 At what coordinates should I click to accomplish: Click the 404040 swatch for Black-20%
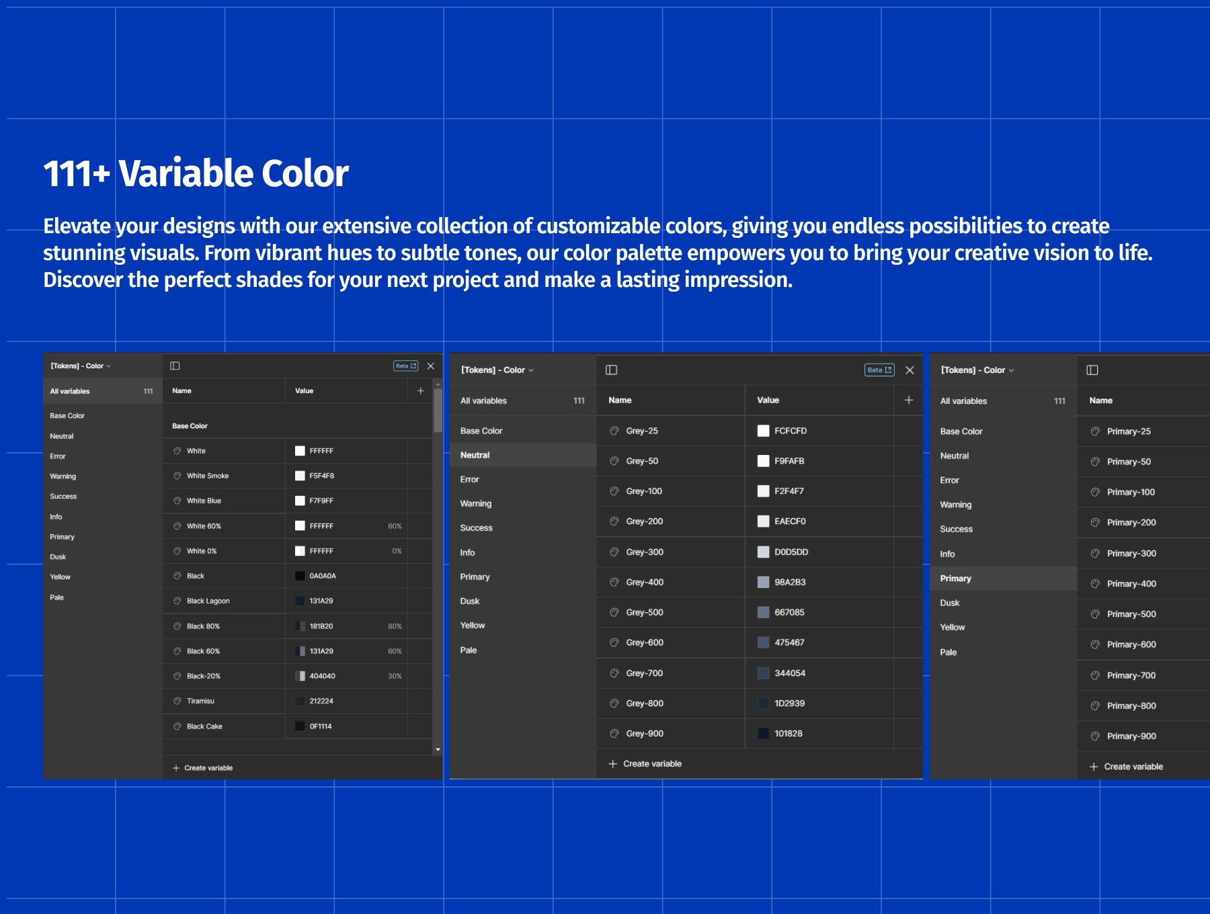tap(300, 676)
